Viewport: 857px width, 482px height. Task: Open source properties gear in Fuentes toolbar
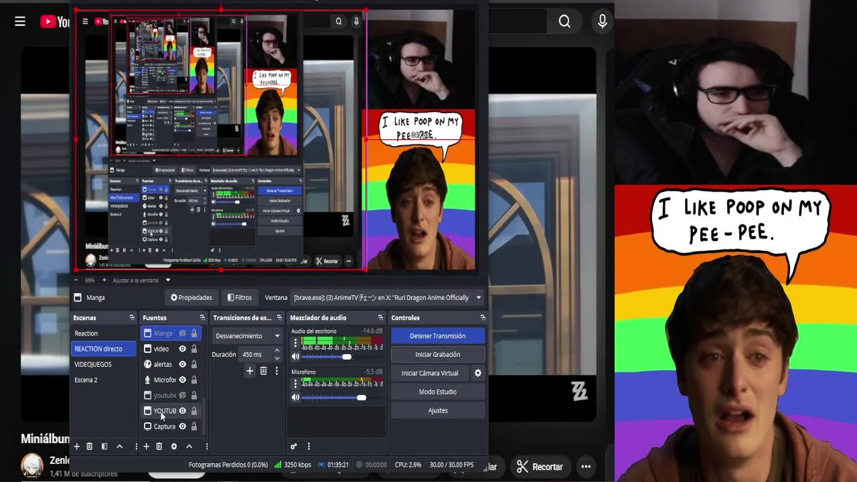(173, 447)
